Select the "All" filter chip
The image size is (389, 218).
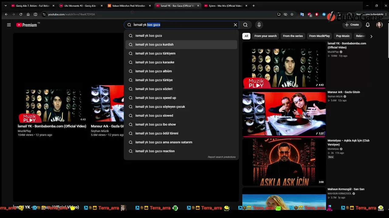coord(246,36)
